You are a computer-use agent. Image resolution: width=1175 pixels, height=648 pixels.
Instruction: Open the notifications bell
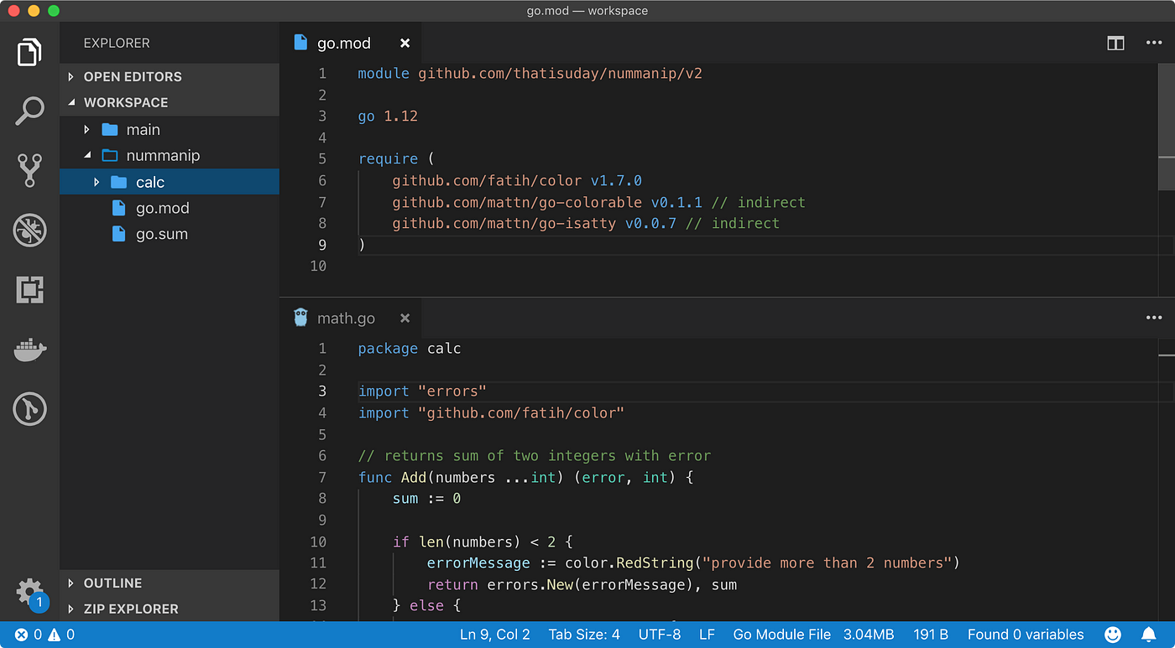1148,635
